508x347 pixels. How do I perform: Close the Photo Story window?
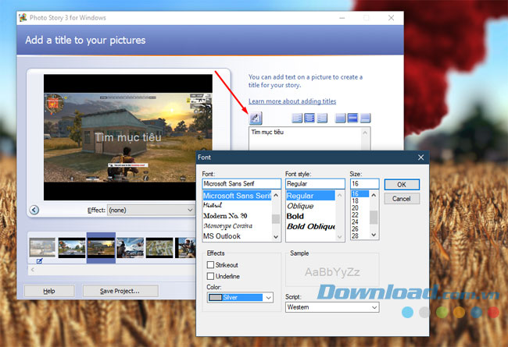point(392,18)
